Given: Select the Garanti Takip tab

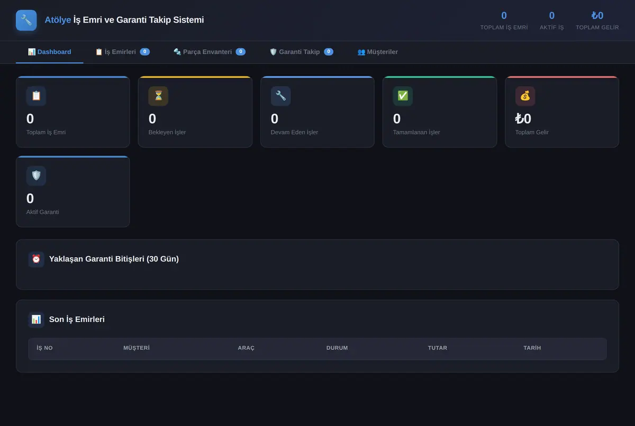Looking at the screenshot, I should pyautogui.click(x=302, y=52).
